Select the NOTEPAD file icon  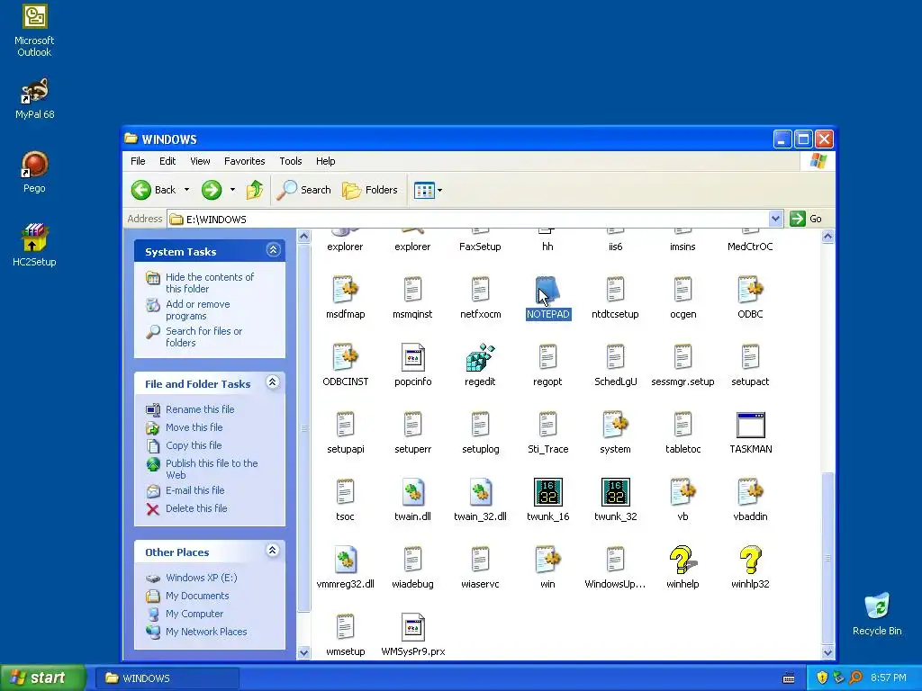pyautogui.click(x=547, y=291)
